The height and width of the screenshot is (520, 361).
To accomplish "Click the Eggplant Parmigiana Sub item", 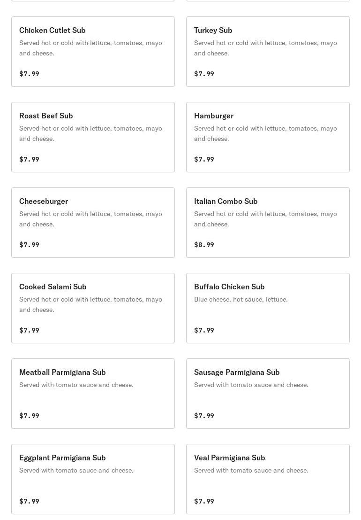I will (x=93, y=479).
